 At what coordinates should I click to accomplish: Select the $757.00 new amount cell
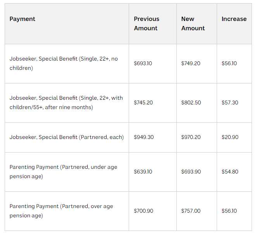(x=191, y=211)
